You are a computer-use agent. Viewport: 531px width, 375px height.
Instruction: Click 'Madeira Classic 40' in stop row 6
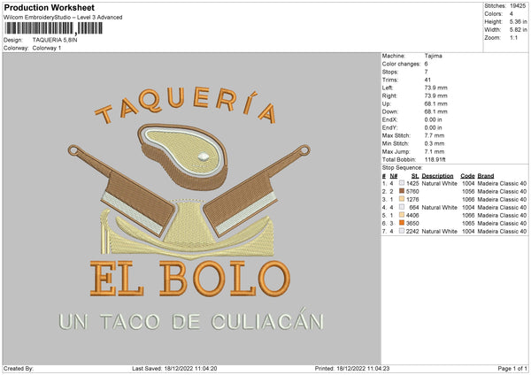[x=502, y=224]
